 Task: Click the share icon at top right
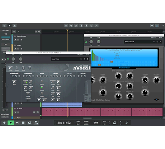(157, 25)
